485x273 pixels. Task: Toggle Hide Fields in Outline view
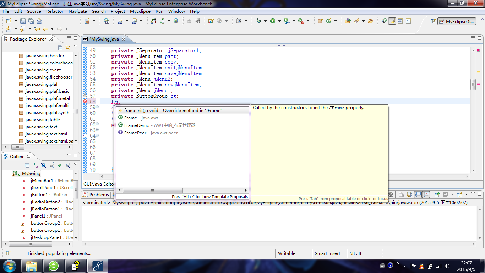point(43,165)
